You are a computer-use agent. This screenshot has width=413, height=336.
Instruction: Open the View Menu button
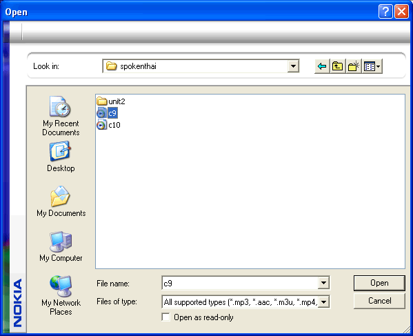(372, 66)
